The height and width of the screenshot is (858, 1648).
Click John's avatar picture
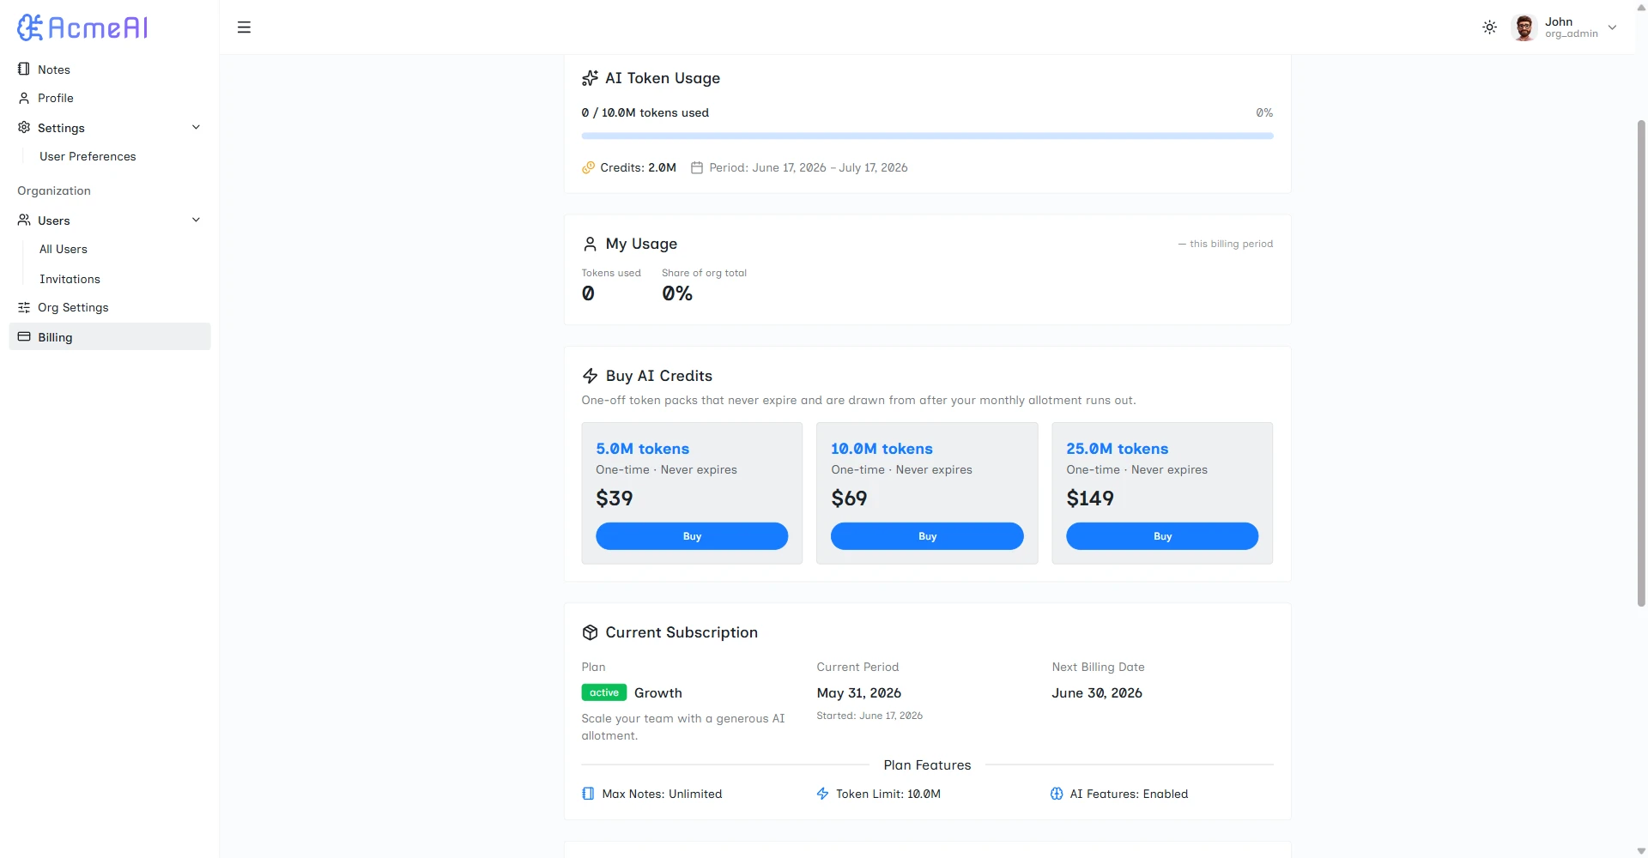[x=1524, y=27]
